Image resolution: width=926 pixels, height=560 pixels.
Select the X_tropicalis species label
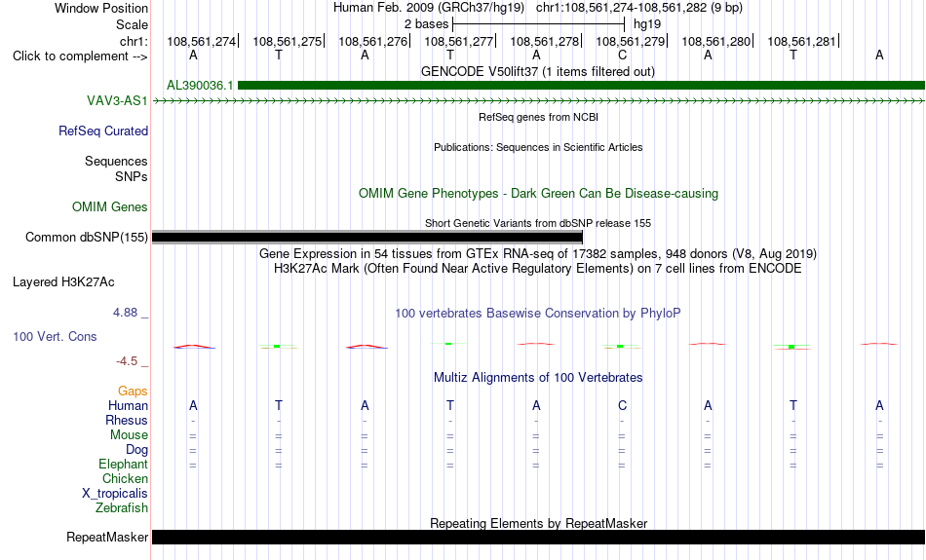coord(115,494)
